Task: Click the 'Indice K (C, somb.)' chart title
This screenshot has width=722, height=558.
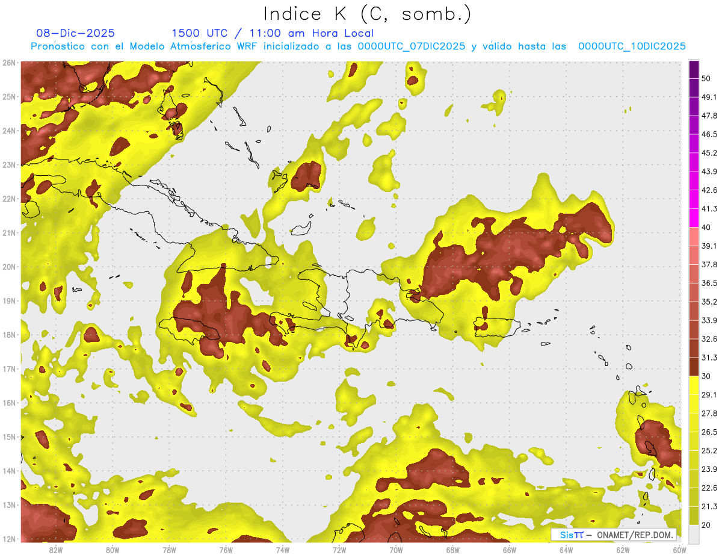Action: pos(368,14)
